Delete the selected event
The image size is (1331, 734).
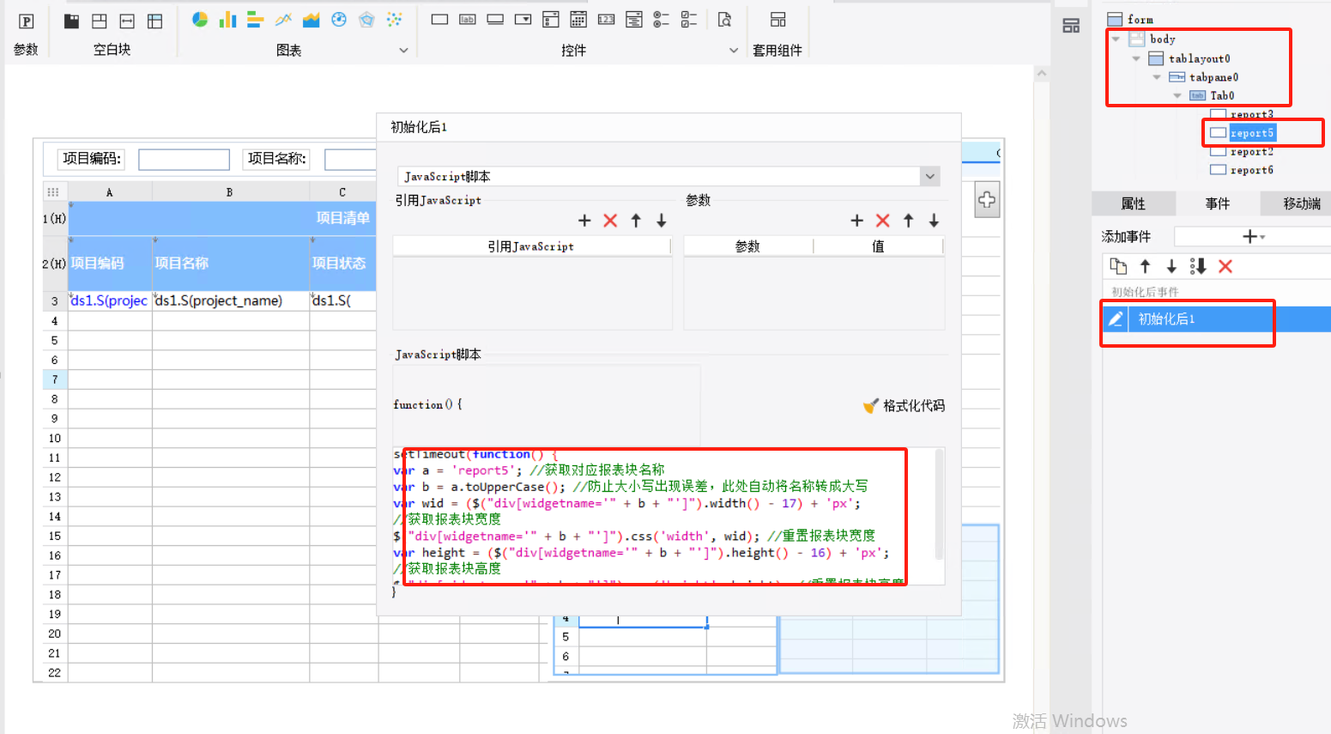pos(1225,266)
